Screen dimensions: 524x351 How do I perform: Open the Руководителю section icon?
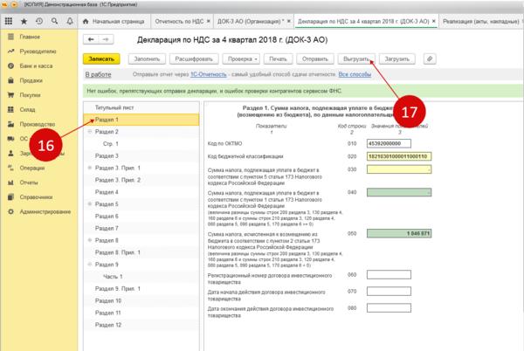(x=9, y=51)
